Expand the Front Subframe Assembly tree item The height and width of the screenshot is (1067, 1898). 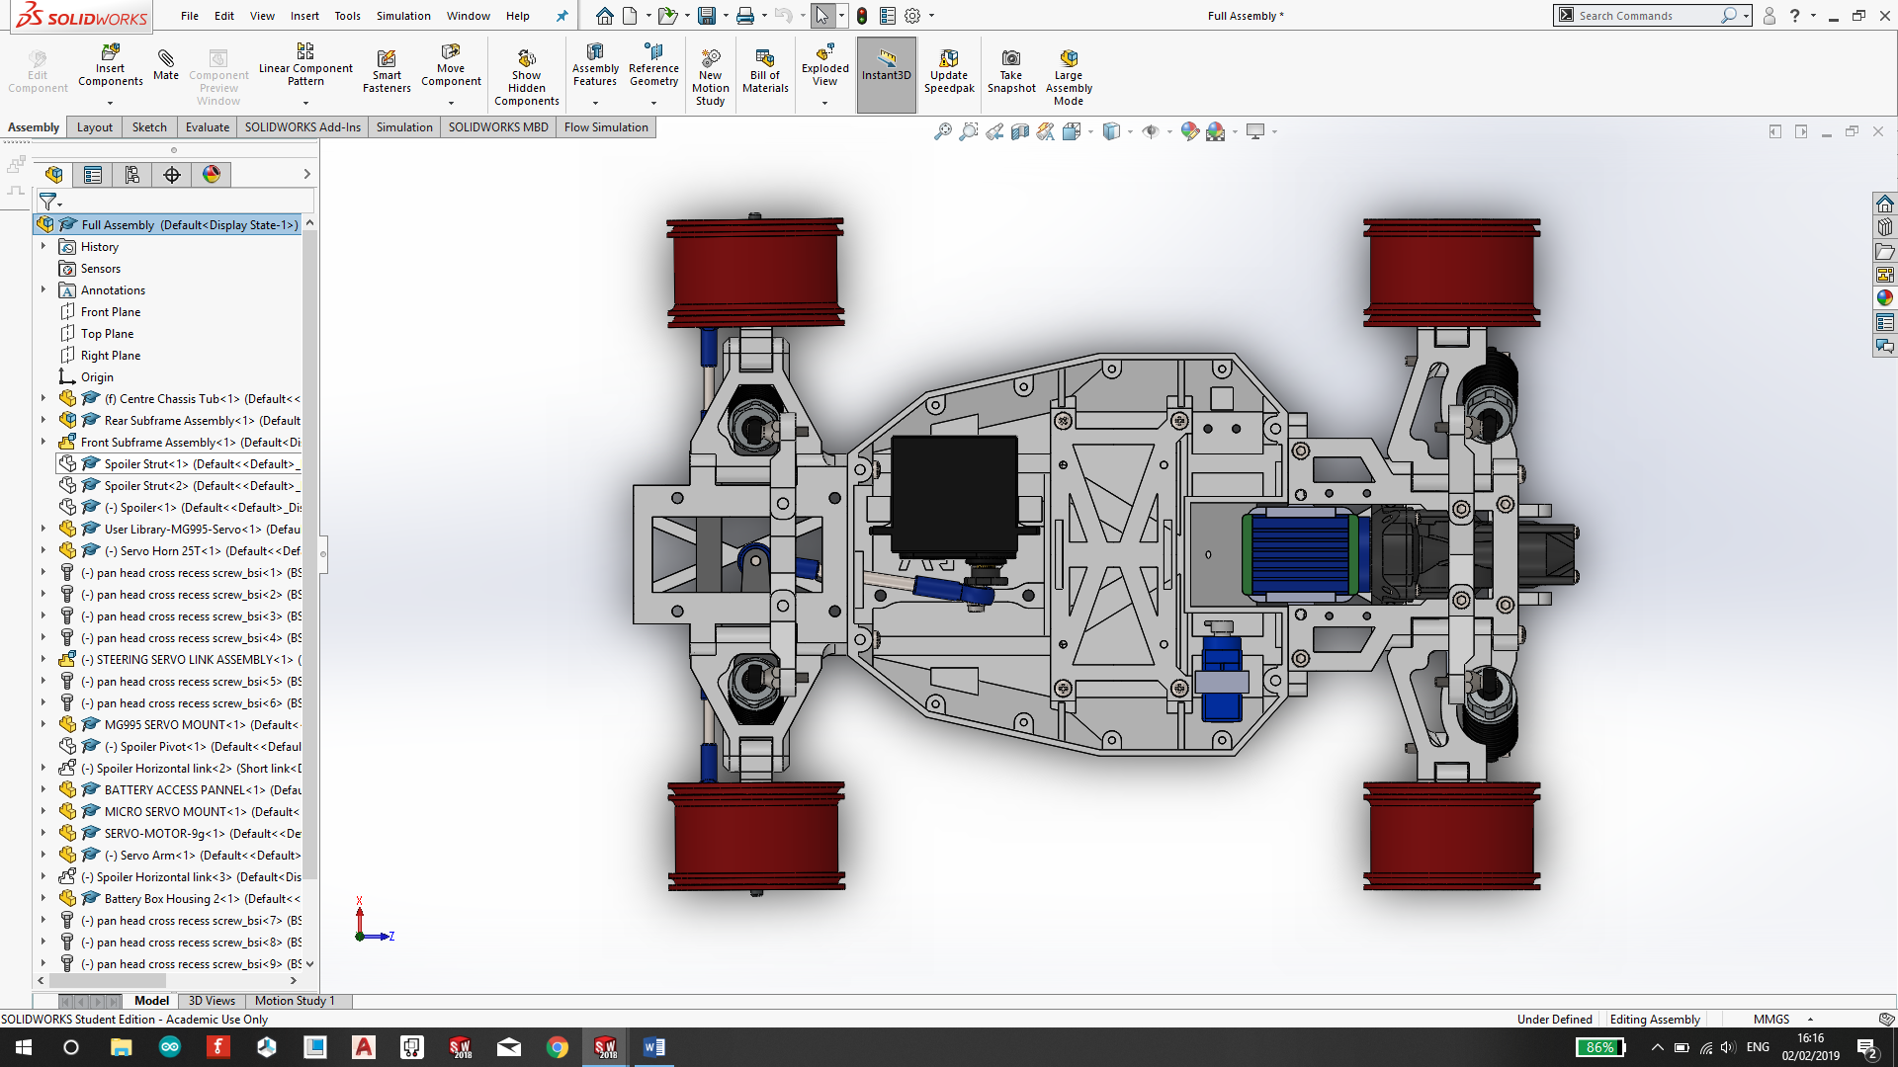[x=43, y=442]
